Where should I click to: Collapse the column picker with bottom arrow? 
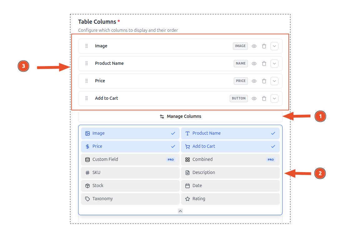(x=180, y=211)
